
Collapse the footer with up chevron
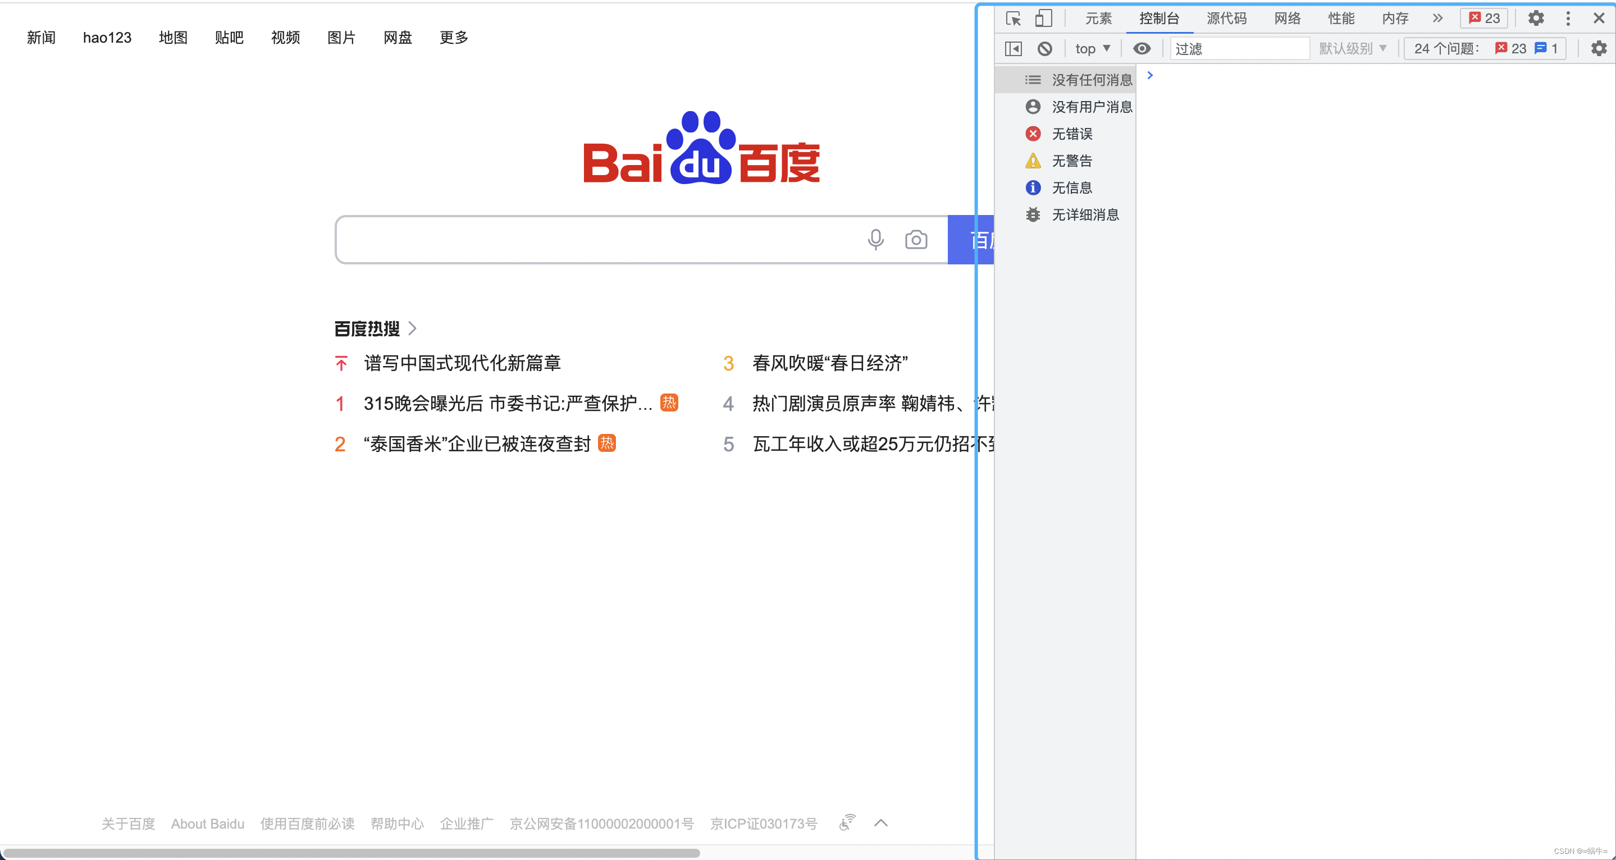pos(881,823)
